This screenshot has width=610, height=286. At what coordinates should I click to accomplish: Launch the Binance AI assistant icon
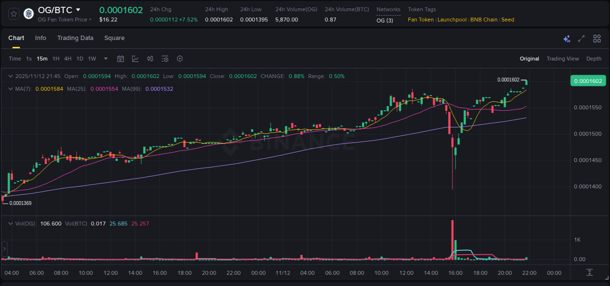pos(567,38)
